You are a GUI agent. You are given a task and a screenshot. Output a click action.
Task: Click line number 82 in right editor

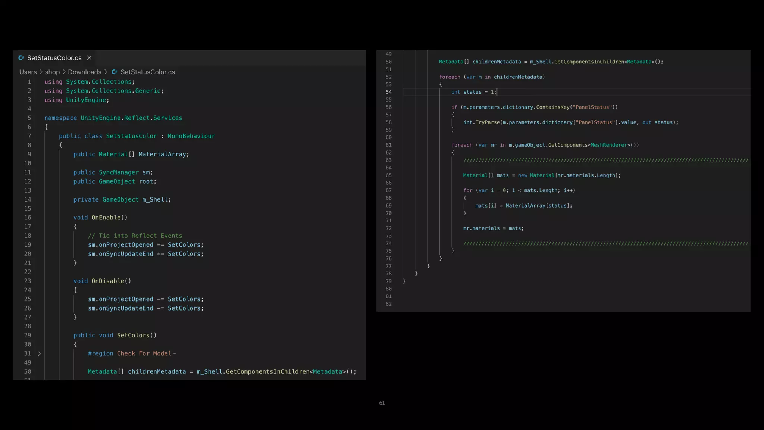389,304
